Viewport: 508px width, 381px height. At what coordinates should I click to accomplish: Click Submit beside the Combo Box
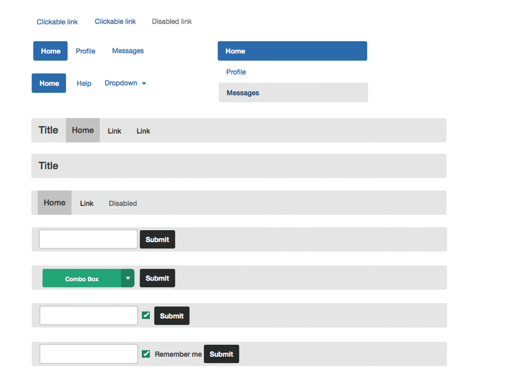(x=157, y=278)
